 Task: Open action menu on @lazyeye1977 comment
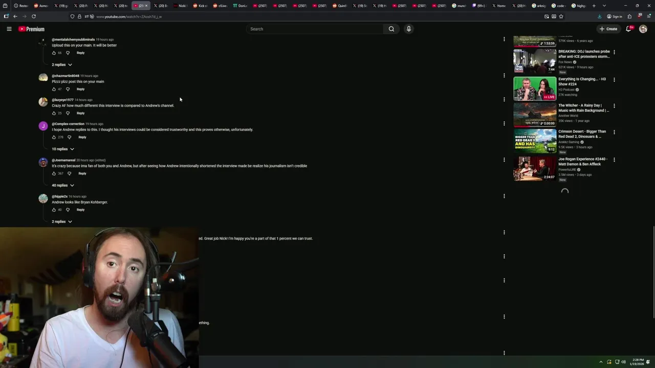504,100
